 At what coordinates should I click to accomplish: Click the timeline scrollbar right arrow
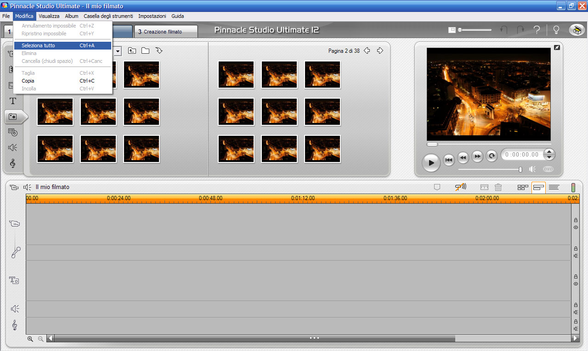pos(575,339)
